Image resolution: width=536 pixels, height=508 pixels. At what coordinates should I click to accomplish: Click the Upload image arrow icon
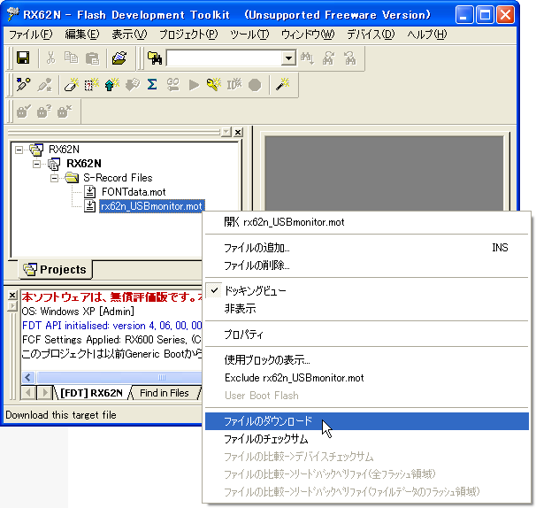112,84
